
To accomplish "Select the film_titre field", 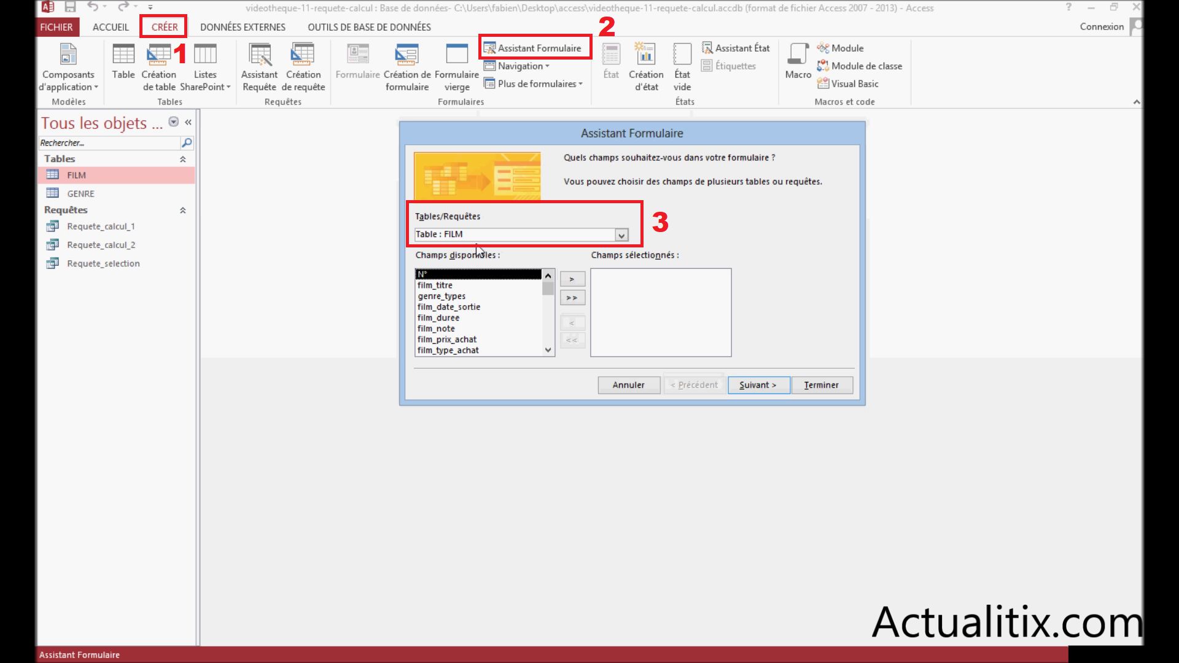I will point(478,285).
